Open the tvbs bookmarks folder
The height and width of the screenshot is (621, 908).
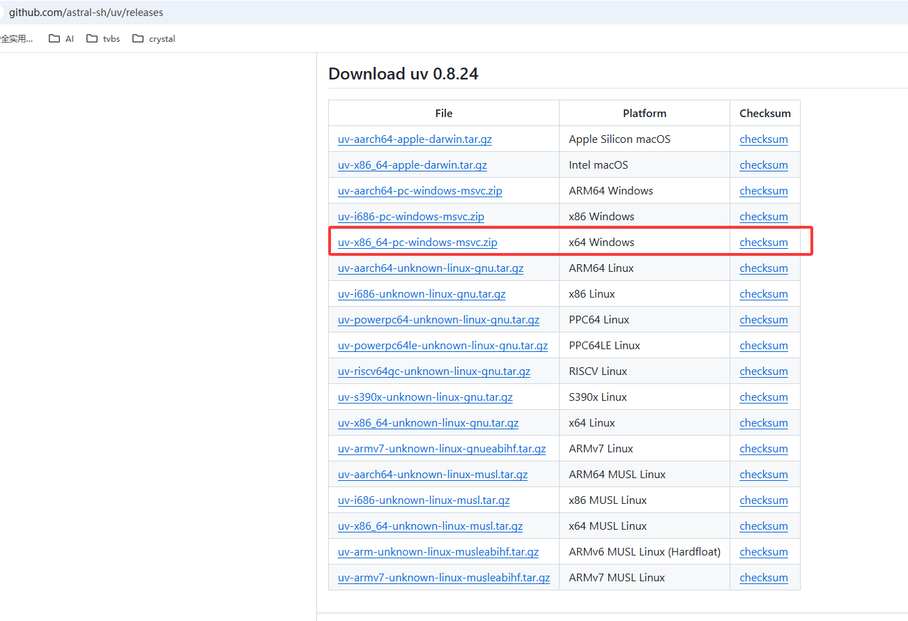[x=103, y=39]
